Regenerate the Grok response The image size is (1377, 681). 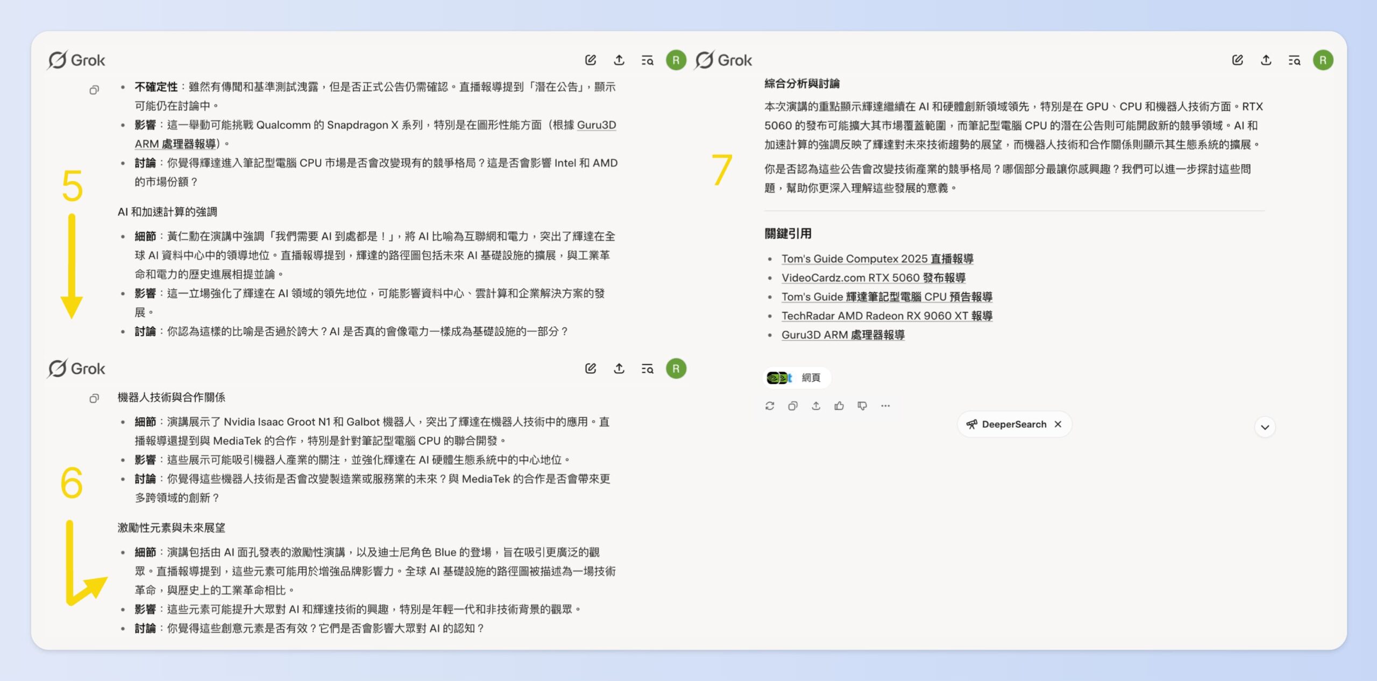[x=770, y=406]
